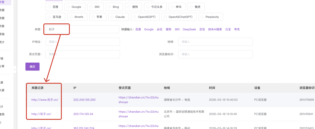The height and width of the screenshot is (129, 315).
Task: Click the 时间 column header
Action: (212, 88)
